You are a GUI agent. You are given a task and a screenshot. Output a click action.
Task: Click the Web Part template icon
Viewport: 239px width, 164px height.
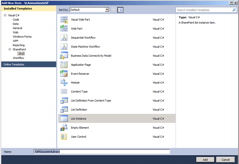pos(64,28)
